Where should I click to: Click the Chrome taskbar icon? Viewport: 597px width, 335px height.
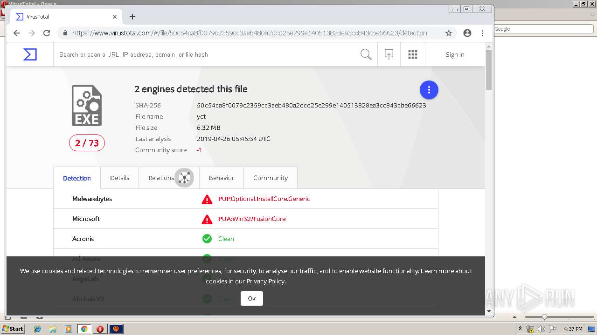point(84,329)
